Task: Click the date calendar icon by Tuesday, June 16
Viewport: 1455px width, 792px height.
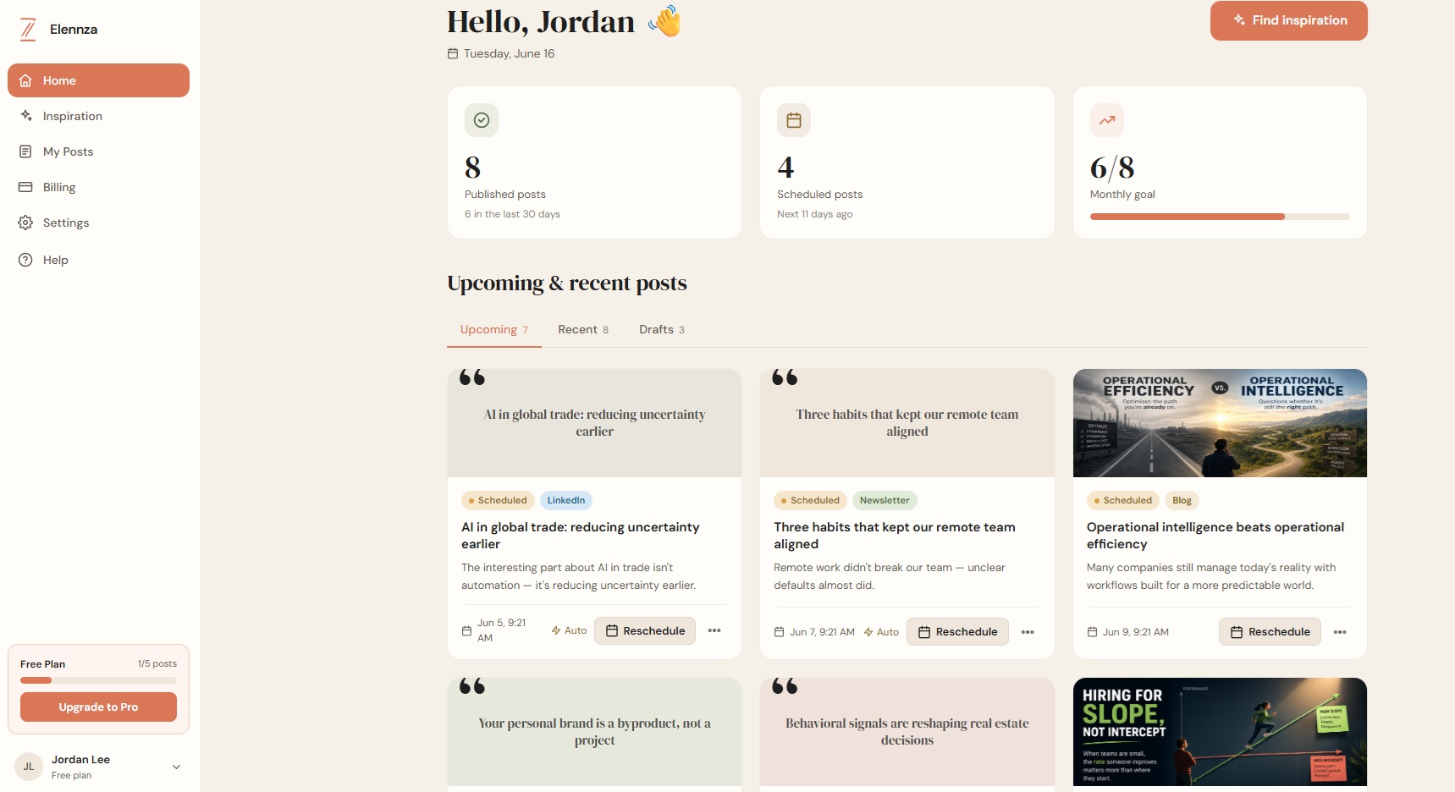Action: [x=453, y=53]
